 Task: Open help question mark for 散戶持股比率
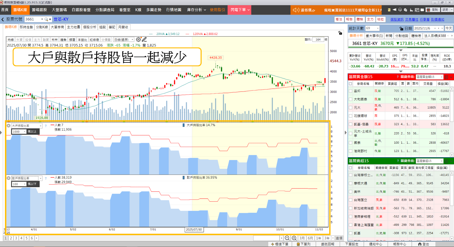(46, 178)
